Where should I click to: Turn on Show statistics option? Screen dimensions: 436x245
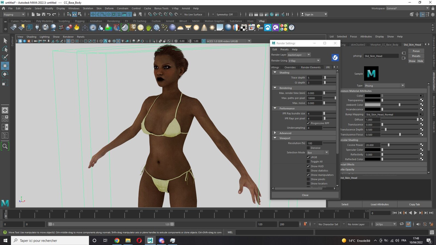coord(308,170)
